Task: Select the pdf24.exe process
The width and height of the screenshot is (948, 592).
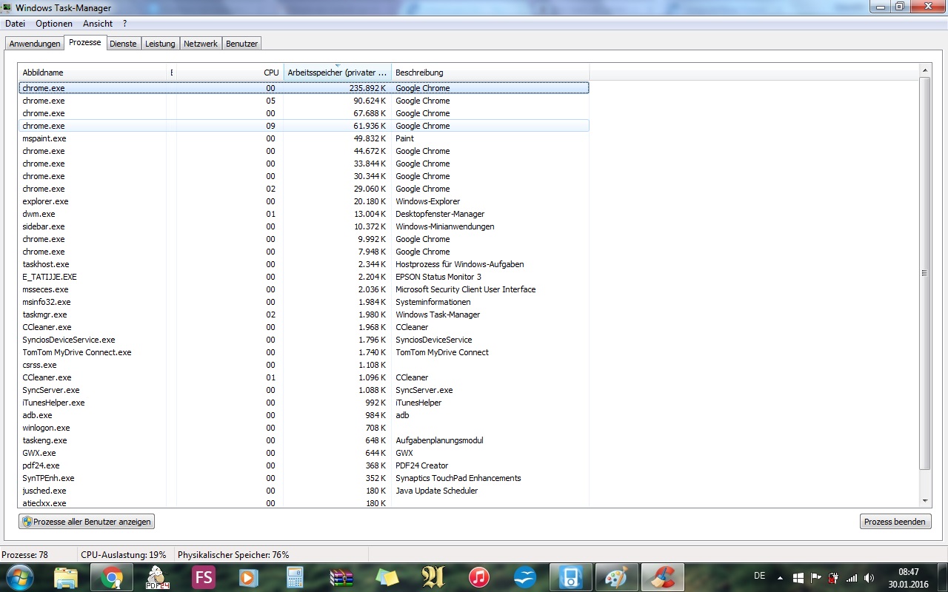Action: click(x=304, y=465)
